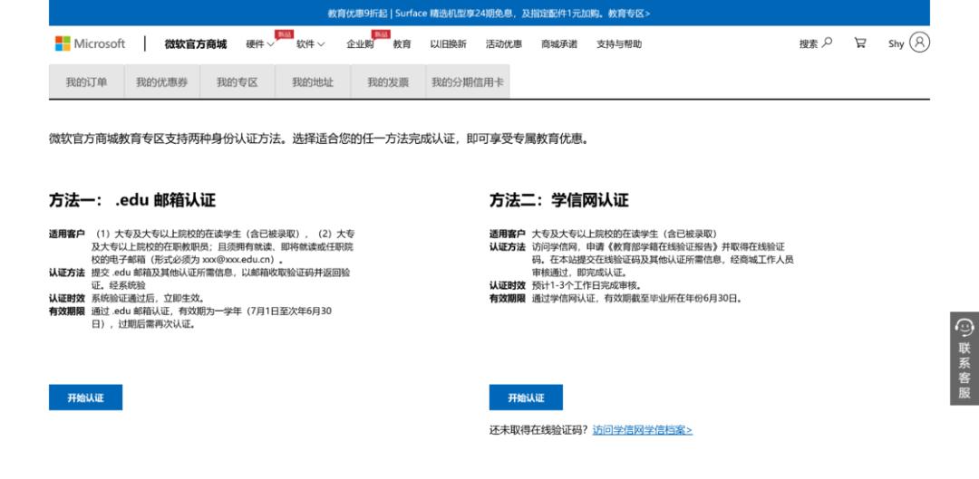Open the search magnifier icon

click(827, 43)
